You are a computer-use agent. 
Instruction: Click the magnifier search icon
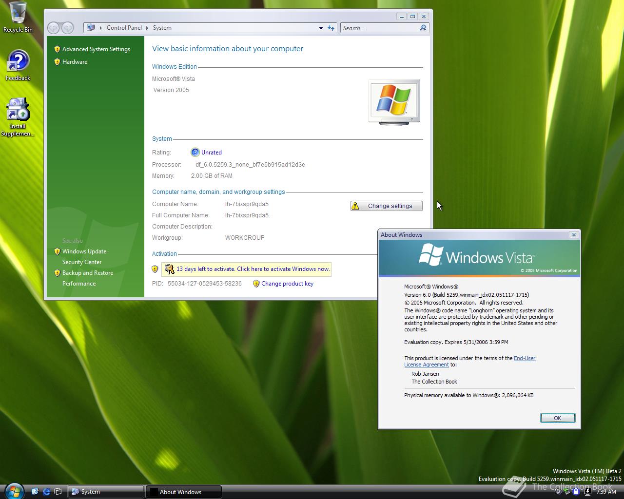[423, 28]
